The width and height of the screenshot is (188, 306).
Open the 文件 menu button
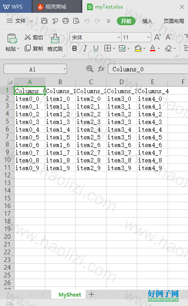point(20,21)
